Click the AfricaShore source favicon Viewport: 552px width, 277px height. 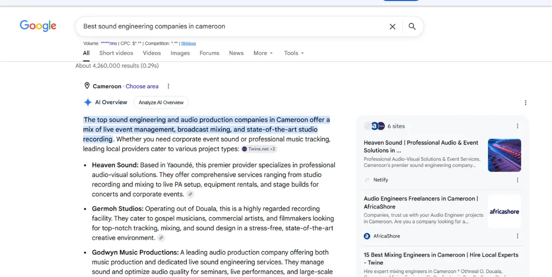[367, 236]
